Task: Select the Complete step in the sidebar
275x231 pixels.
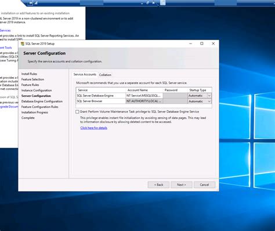Action: (x=28, y=118)
